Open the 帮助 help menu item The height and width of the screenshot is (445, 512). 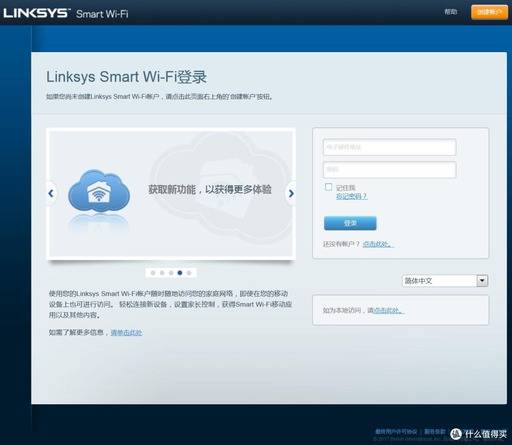pos(450,12)
